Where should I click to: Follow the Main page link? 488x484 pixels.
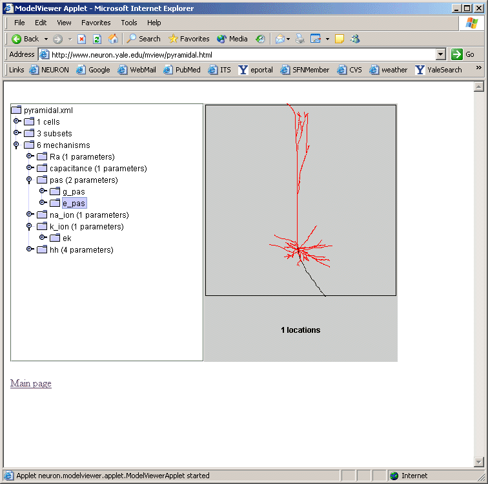31,384
